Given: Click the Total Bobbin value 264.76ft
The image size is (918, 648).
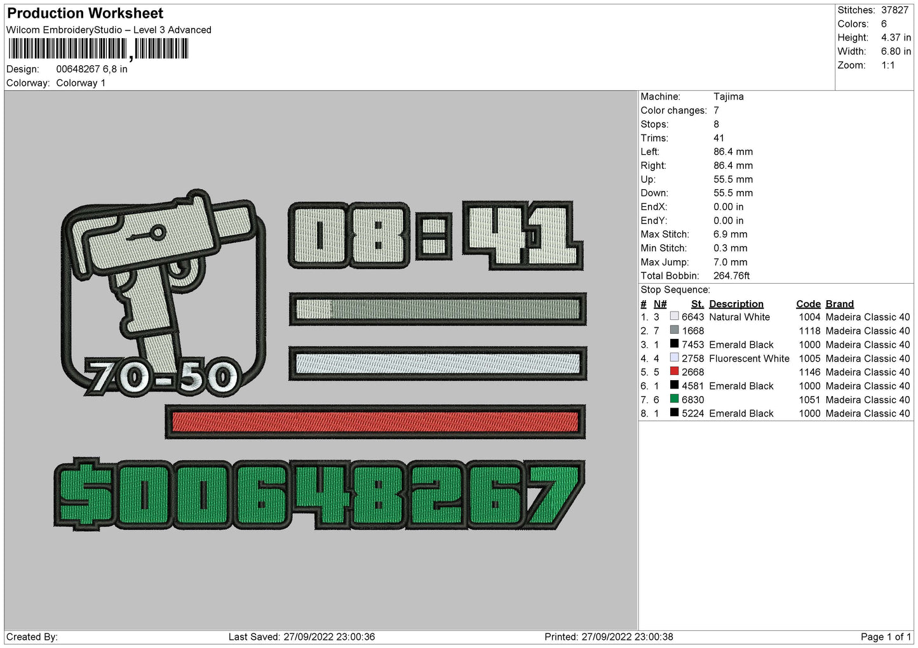Looking at the screenshot, I should click(731, 276).
